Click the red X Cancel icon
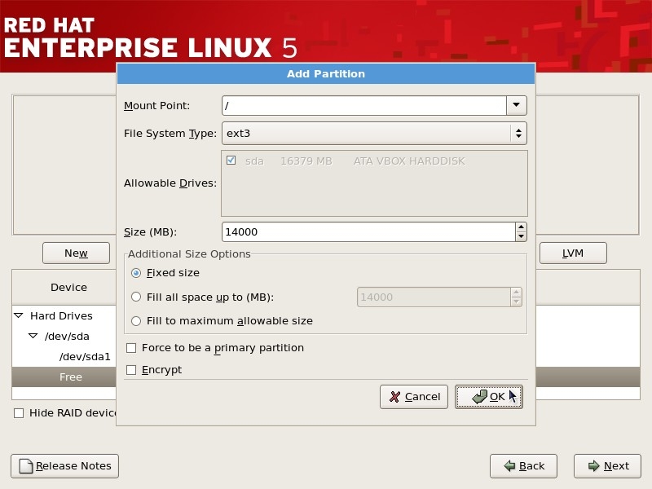The height and width of the screenshot is (489, 652). coord(395,397)
